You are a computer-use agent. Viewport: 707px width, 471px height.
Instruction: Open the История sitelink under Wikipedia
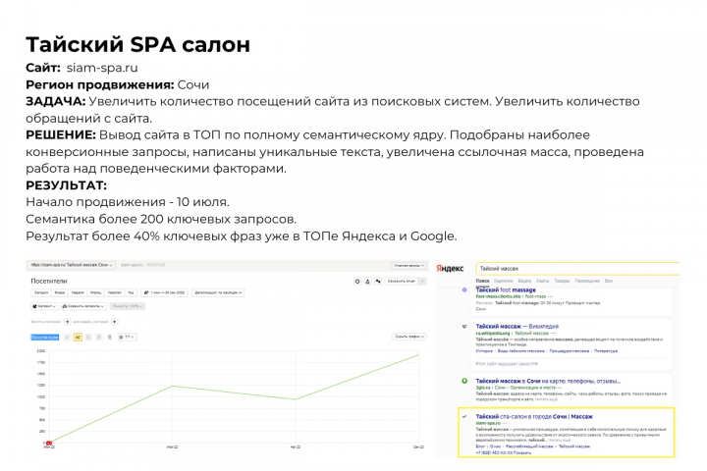484,350
